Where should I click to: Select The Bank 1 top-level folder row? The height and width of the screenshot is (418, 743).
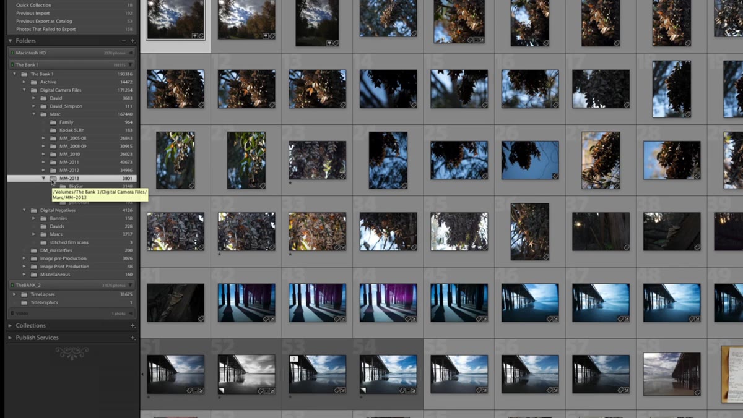click(x=73, y=74)
